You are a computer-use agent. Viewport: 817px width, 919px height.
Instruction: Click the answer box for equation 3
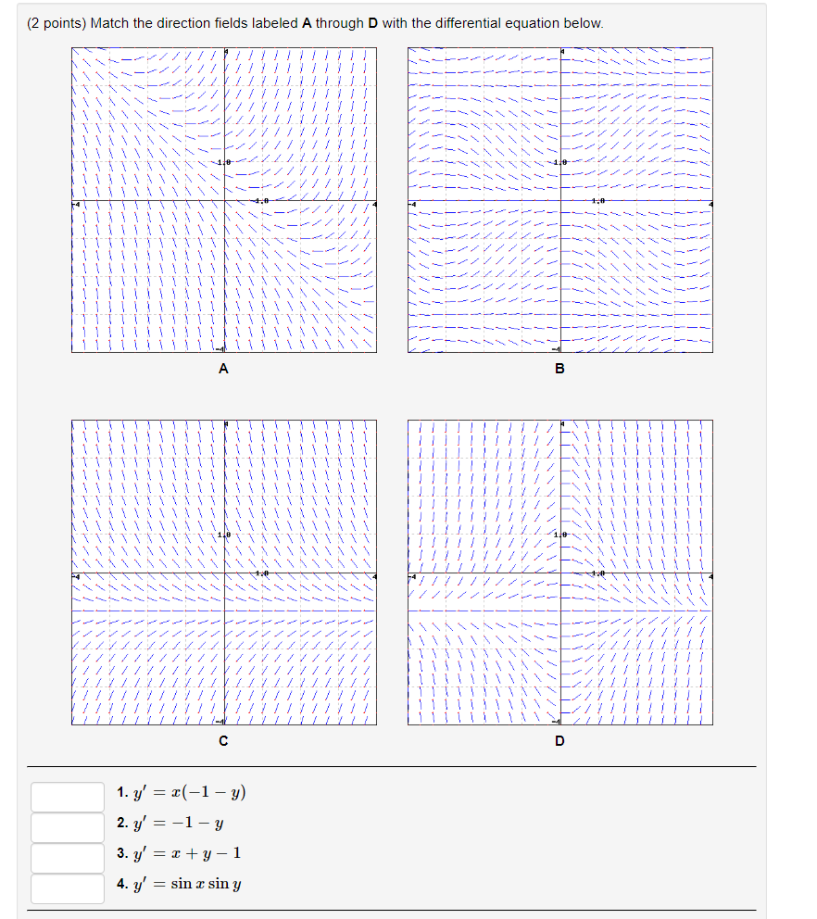click(66, 857)
